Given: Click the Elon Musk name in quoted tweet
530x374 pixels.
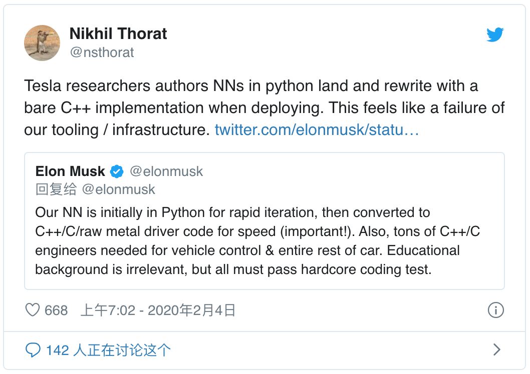Looking at the screenshot, I should tap(70, 171).
